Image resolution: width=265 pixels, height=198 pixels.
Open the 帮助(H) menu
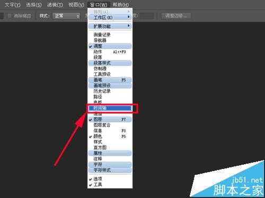click(121, 5)
